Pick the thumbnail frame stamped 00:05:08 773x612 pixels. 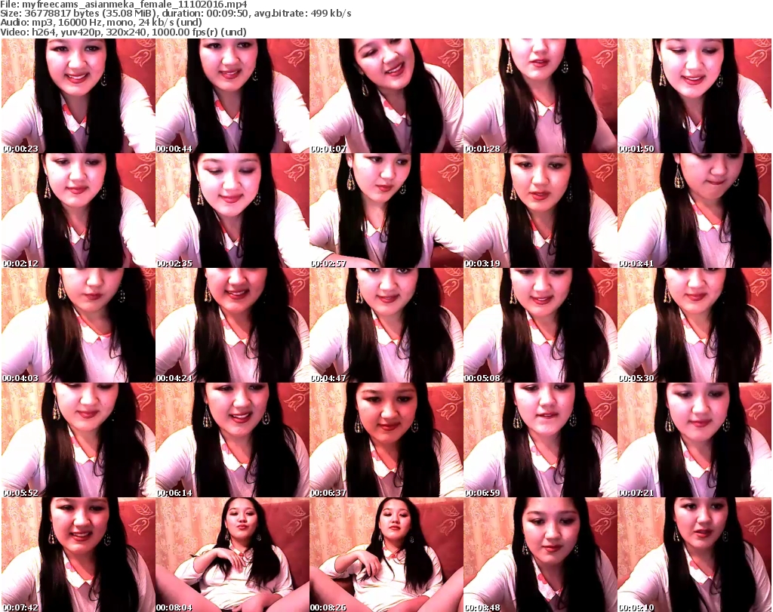click(540, 325)
